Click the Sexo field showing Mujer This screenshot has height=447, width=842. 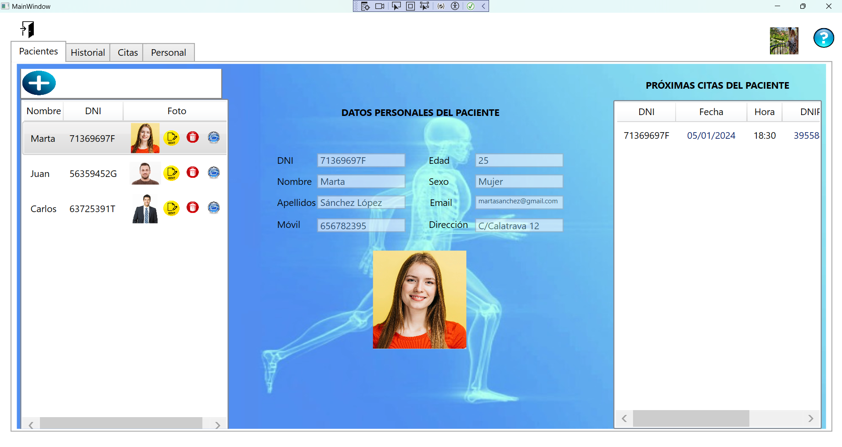519,181
